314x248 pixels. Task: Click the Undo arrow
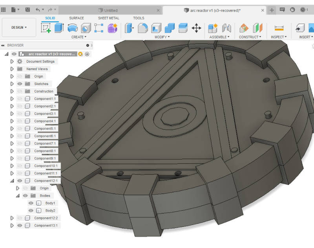tap(38, 9)
